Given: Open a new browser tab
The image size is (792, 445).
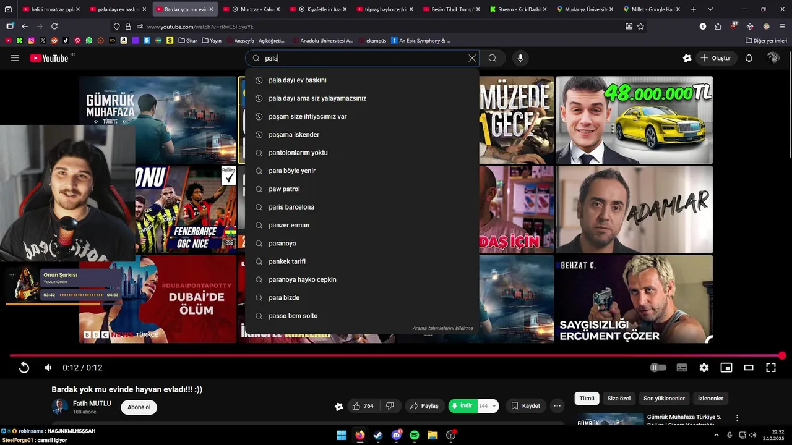Looking at the screenshot, I should point(694,9).
